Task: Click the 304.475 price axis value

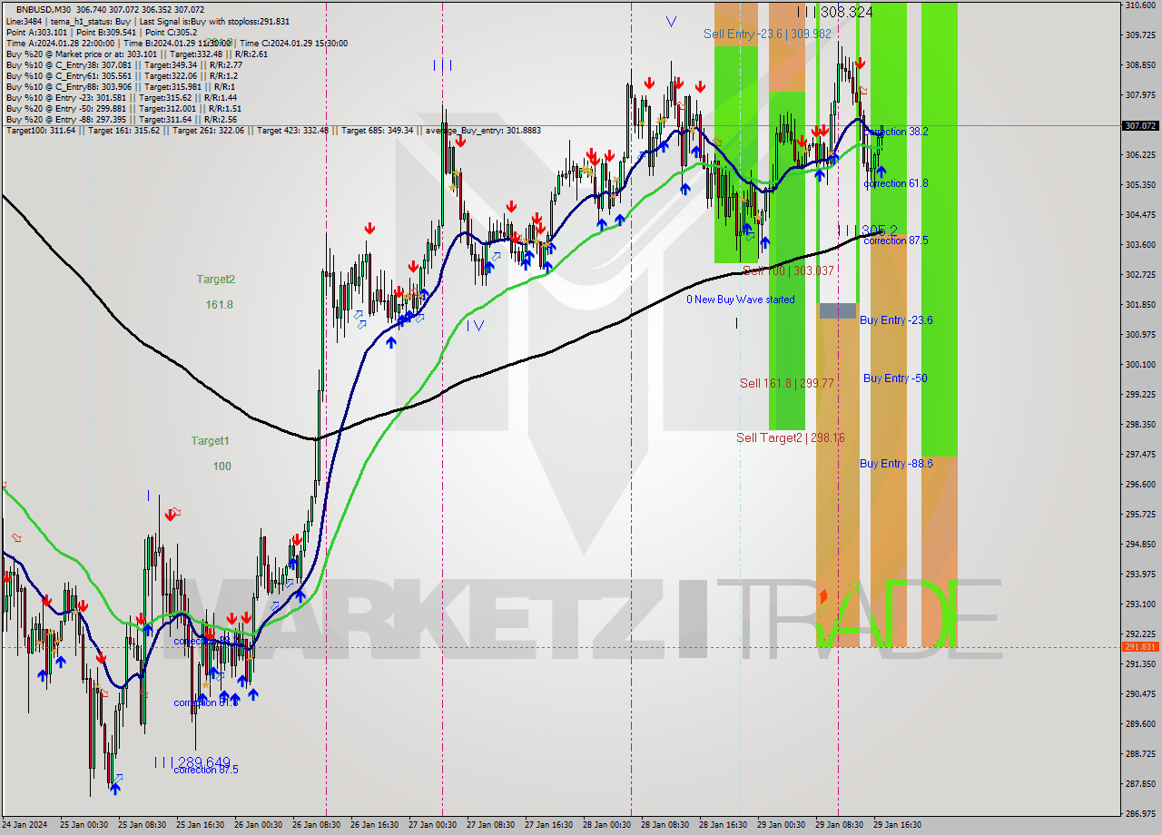Action: click(x=1139, y=215)
